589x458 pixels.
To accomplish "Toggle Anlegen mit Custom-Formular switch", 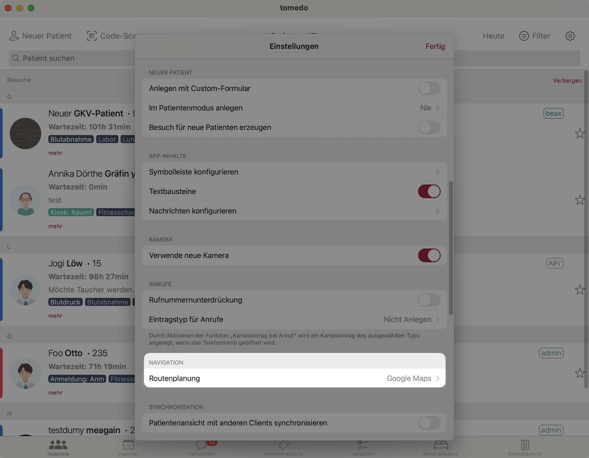I will pyautogui.click(x=429, y=88).
